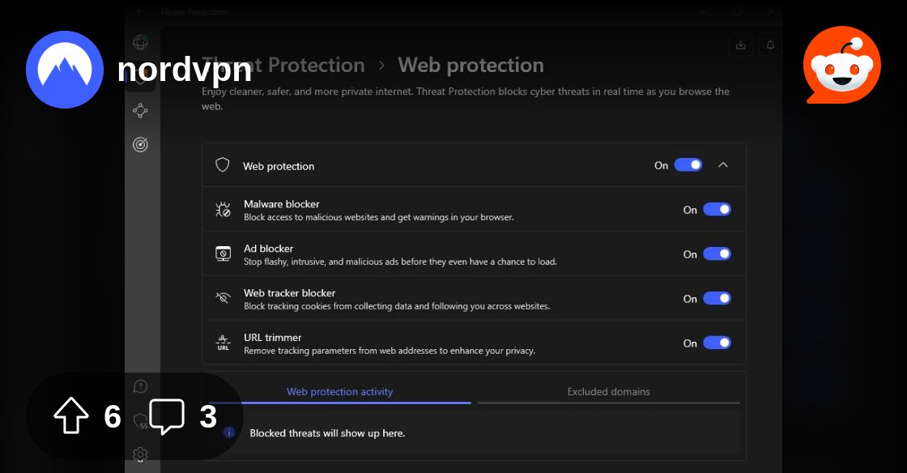The width and height of the screenshot is (907, 473).
Task: Turn off the main Web protection toggle
Action: 688,165
